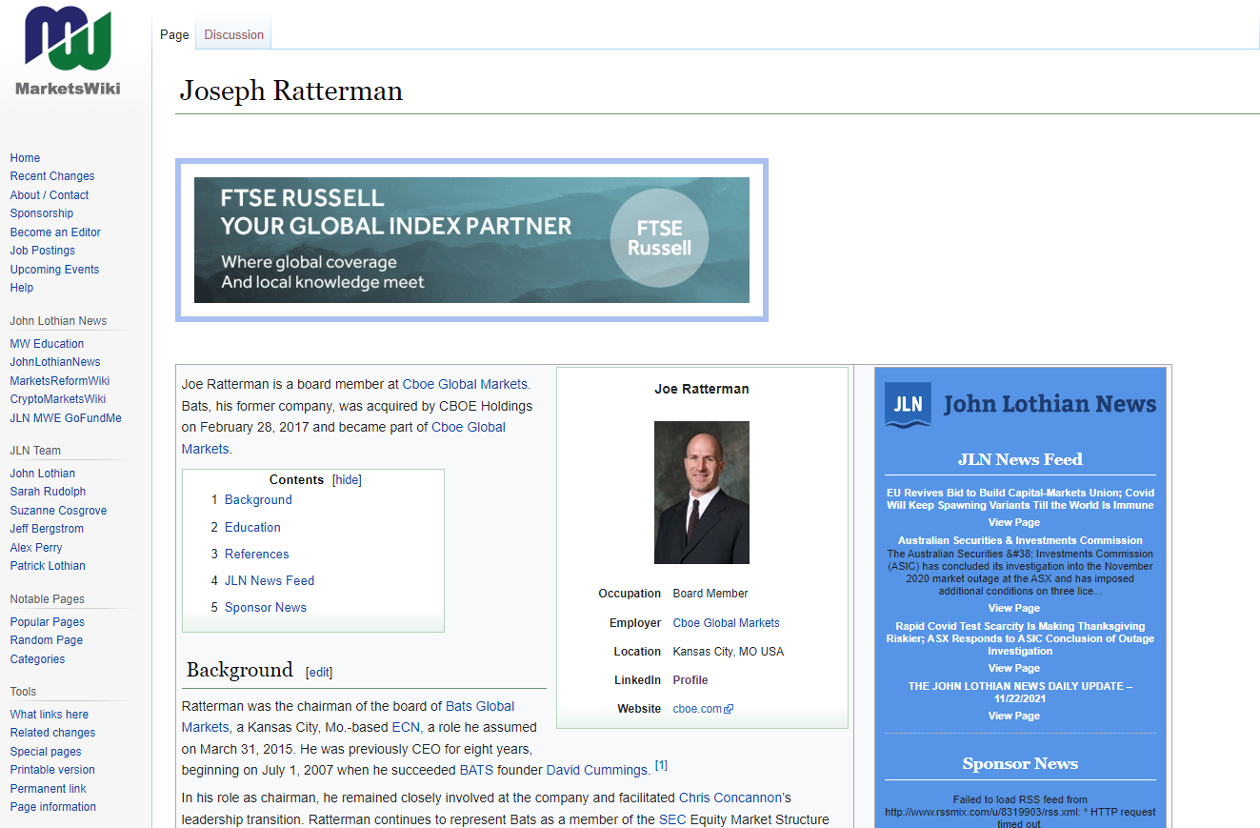Open MarketsReformWiki
Viewport: 1260px width, 828px height.
[60, 381]
